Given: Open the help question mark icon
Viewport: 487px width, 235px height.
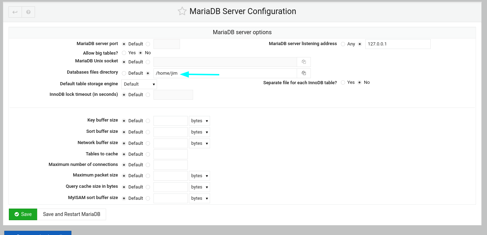Looking at the screenshot, I should (x=28, y=12).
